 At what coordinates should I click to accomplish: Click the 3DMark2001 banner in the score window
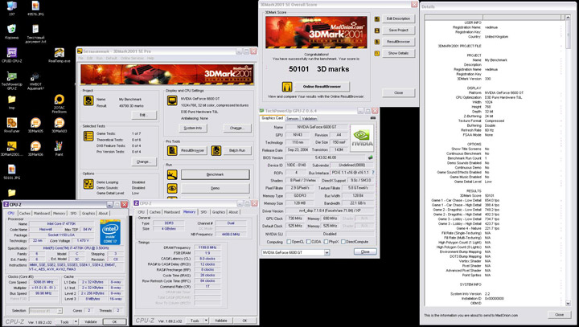[317, 32]
